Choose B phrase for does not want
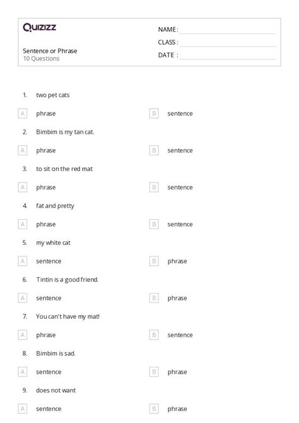Viewport: 299px width, 423px height. 154,409
